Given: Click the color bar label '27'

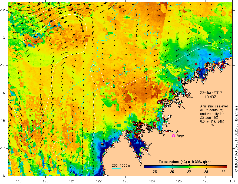Looking at the screenshot, I should [189, 172].
